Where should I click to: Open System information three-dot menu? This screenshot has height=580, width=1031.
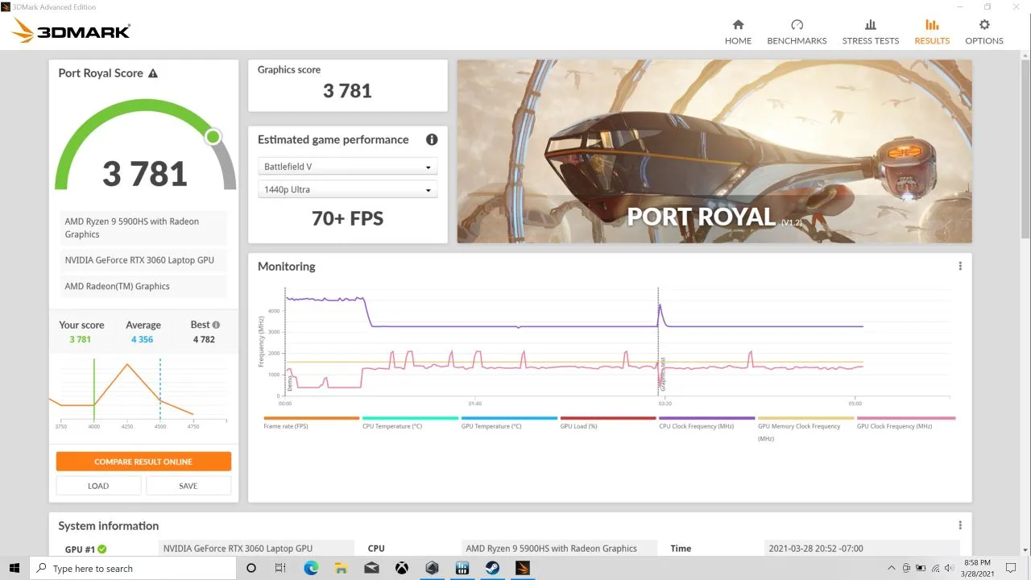(x=960, y=525)
